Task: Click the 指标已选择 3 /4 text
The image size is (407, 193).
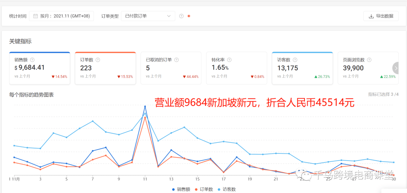Action: [383, 94]
